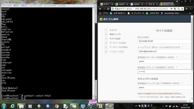Viewport: 194px width, 109px height.
Task: Click the address bar URL
Action: point(151,9)
